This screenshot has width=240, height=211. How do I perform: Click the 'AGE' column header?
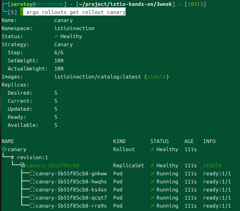click(x=189, y=141)
